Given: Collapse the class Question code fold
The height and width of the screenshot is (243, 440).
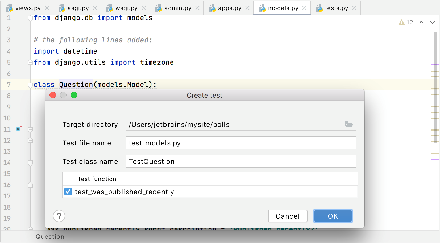Looking at the screenshot, I should tap(30, 84).
